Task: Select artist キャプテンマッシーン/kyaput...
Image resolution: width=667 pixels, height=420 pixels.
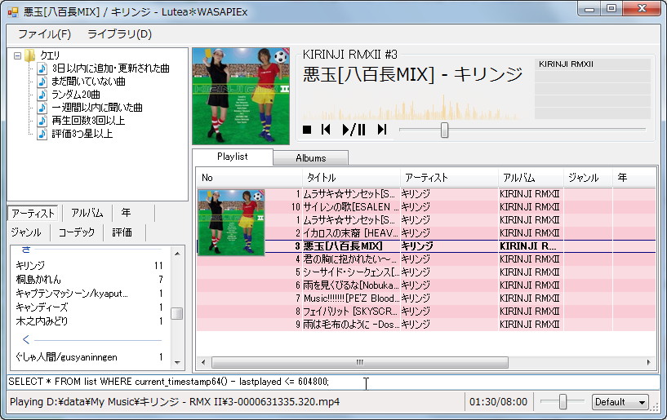Action: [89, 294]
